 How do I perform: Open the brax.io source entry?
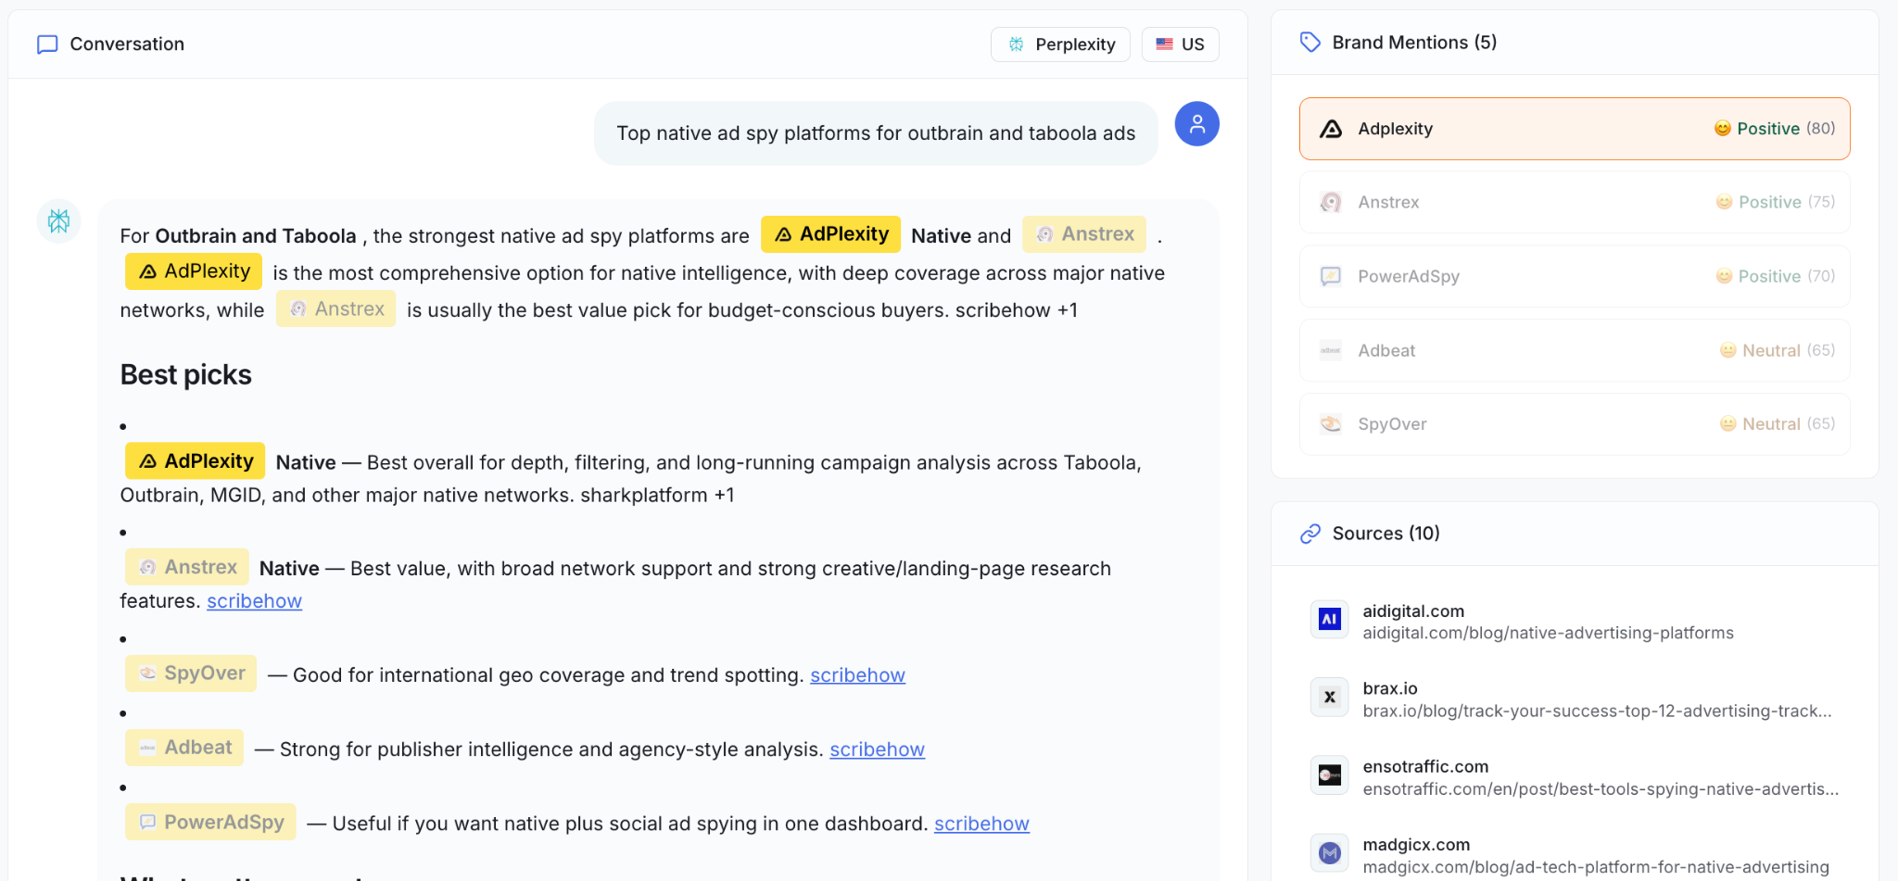click(1575, 699)
